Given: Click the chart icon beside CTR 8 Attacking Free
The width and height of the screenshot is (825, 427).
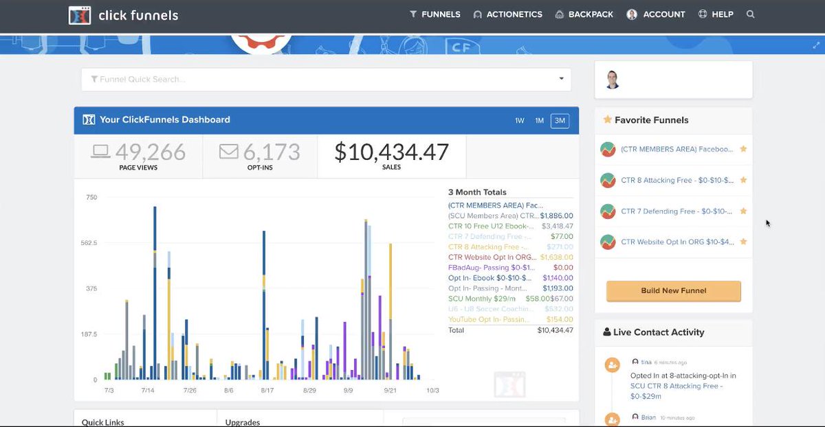Looking at the screenshot, I should click(608, 180).
